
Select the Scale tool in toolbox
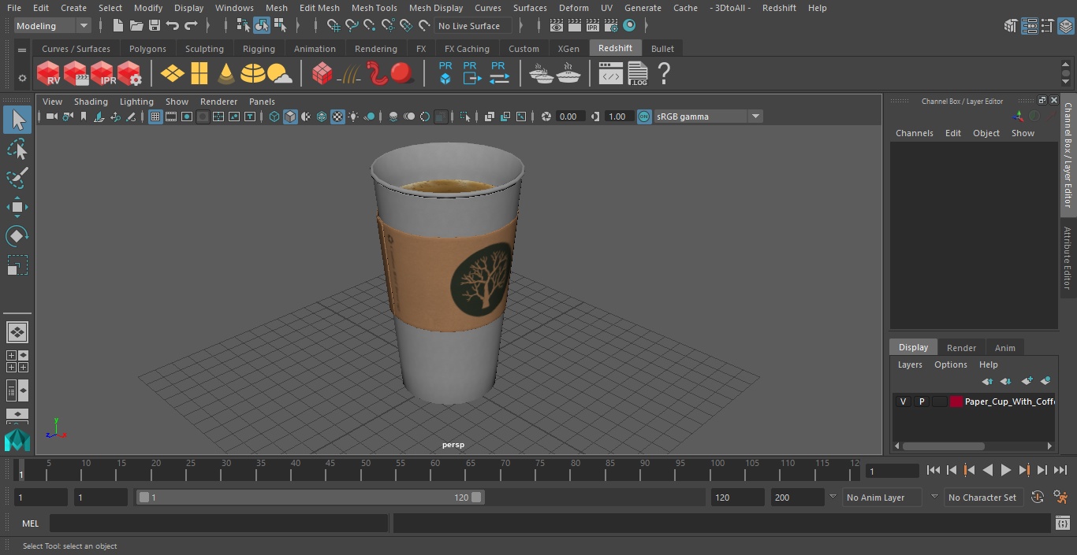(x=17, y=265)
